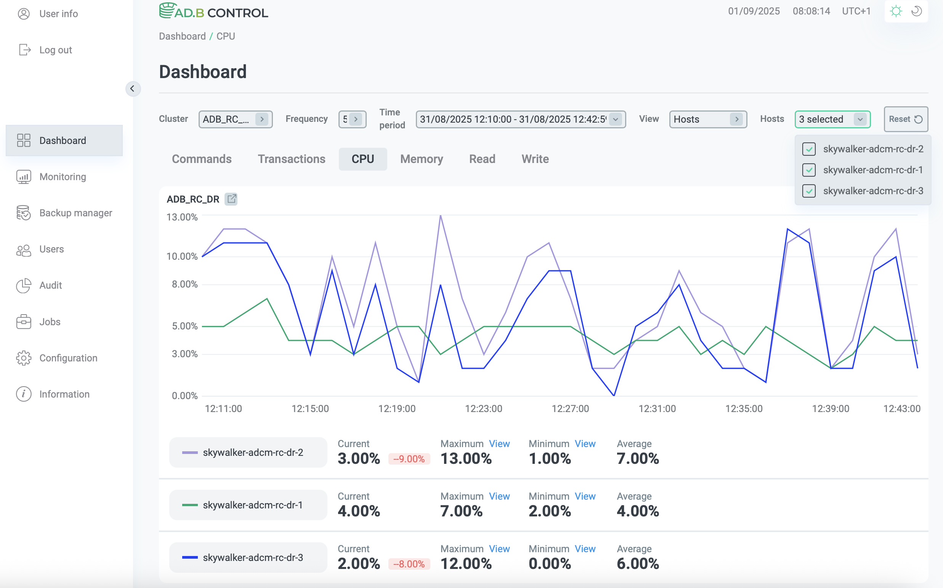The width and height of the screenshot is (943, 588).
Task: Open the Configuration section
Action: [68, 358]
